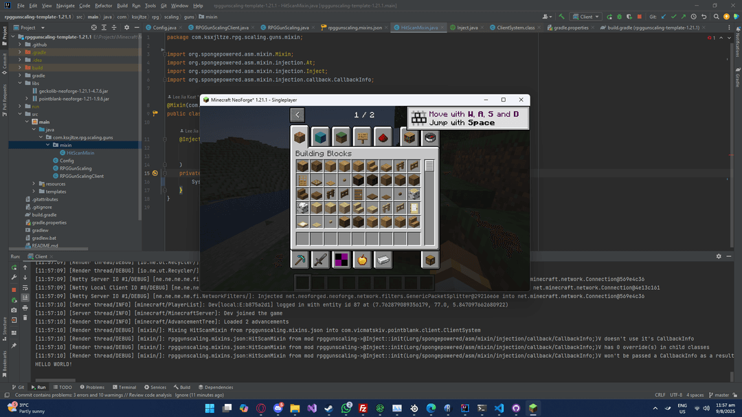
Task: Select HitScanMixin in project tree
Action: pyautogui.click(x=77, y=153)
